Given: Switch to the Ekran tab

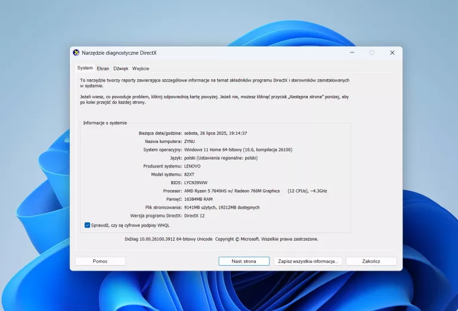Looking at the screenshot, I should tap(103, 69).
